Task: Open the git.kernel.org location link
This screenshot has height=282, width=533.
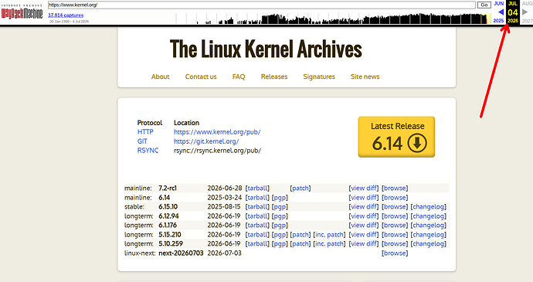Action: 206,141
